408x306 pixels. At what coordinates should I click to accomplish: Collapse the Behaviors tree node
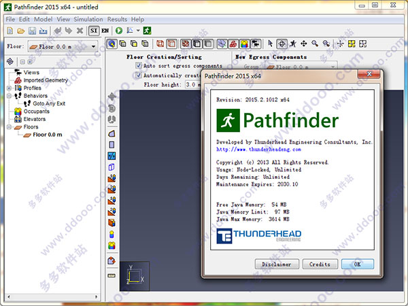pos(9,96)
